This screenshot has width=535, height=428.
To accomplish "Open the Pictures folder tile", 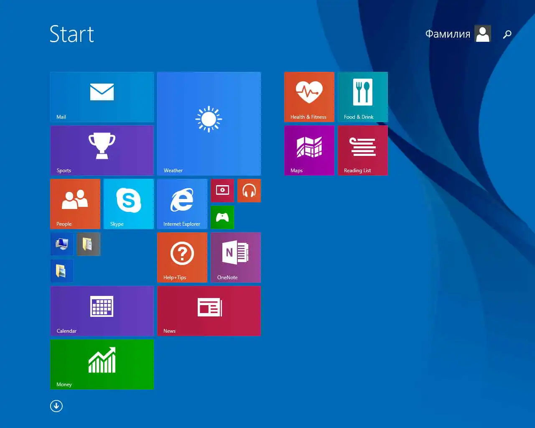I will click(x=62, y=271).
